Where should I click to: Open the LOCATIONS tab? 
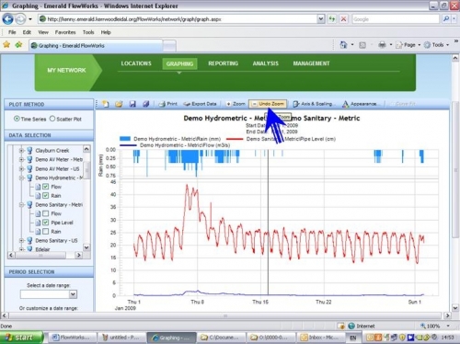(136, 63)
